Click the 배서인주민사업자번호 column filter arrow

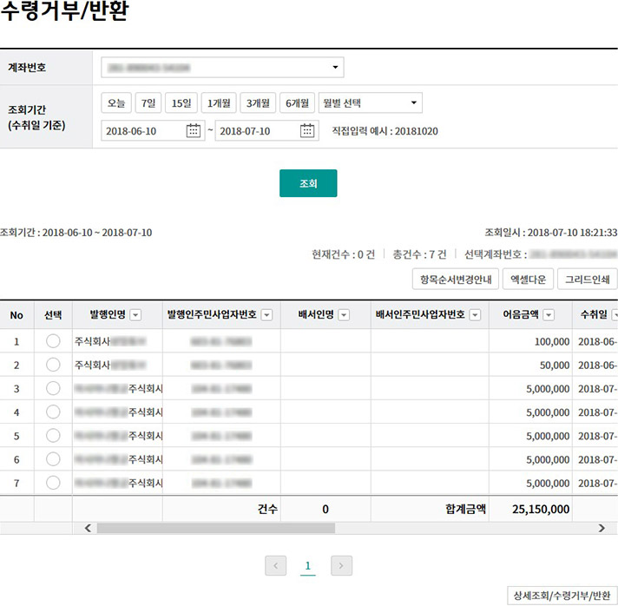(x=475, y=315)
